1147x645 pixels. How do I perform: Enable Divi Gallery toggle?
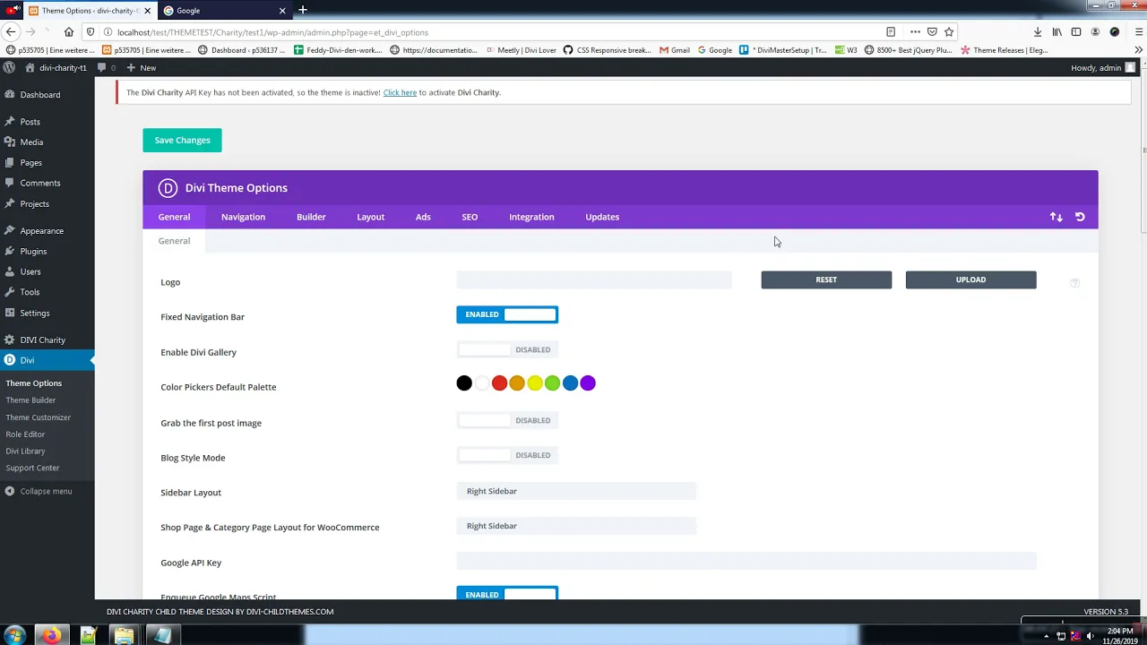point(507,350)
